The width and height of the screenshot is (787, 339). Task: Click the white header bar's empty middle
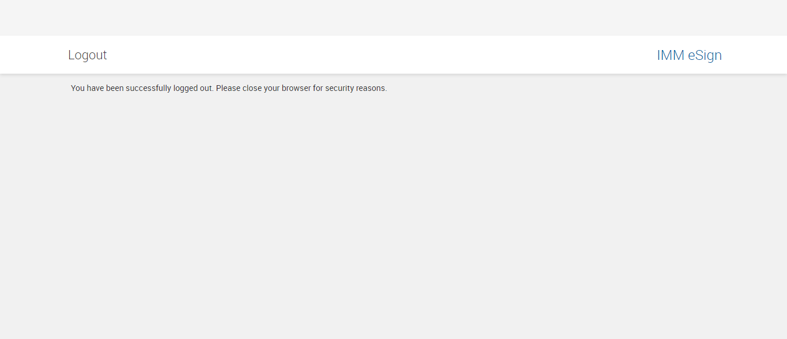[x=380, y=55]
